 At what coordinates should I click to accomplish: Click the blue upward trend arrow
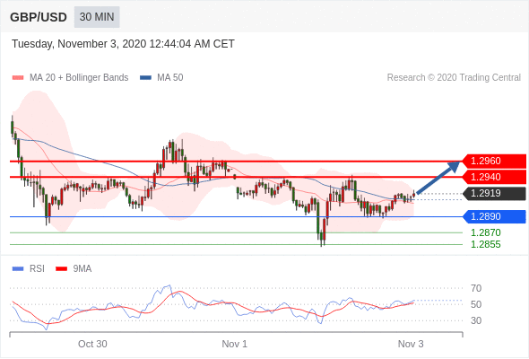point(438,178)
